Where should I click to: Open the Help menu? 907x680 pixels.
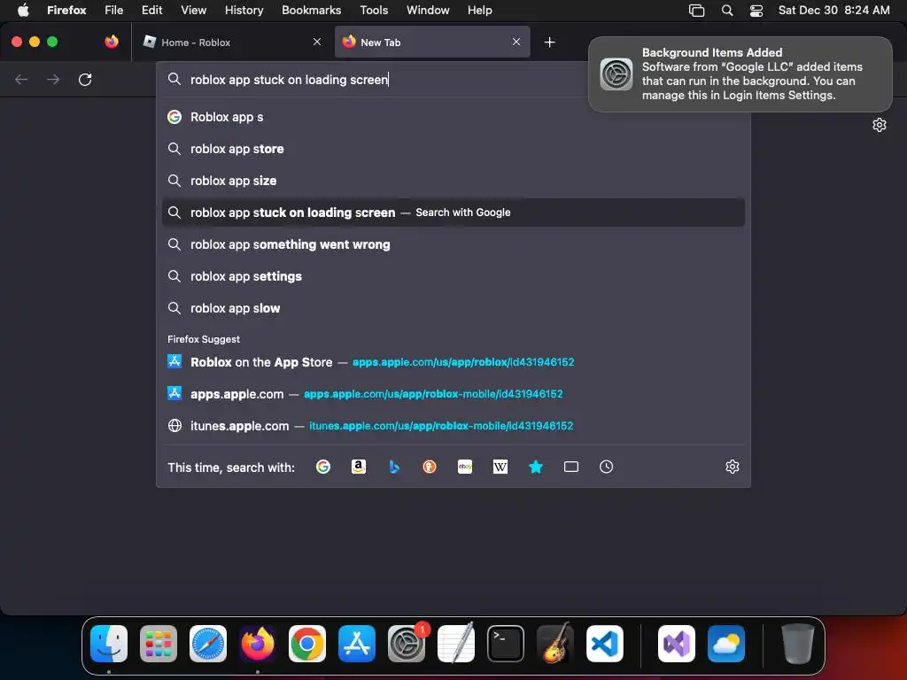tap(479, 11)
